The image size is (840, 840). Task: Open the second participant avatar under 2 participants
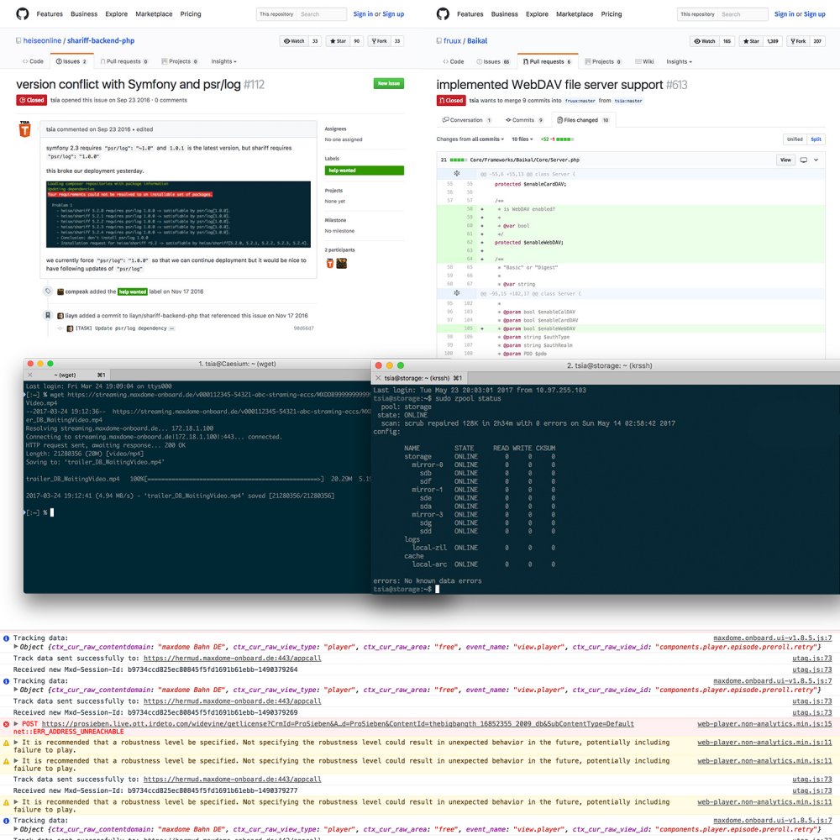coord(341,263)
